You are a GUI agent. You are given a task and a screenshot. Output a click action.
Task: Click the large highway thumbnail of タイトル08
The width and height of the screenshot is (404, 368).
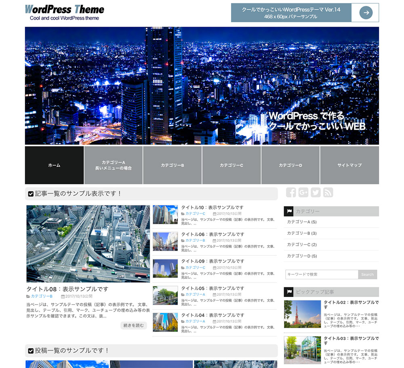tap(88, 244)
